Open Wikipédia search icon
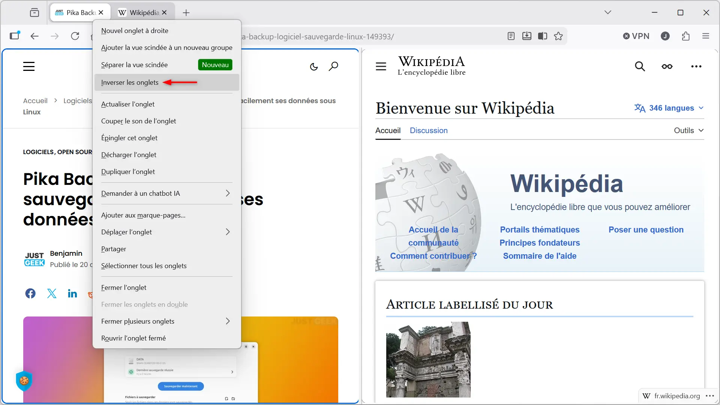This screenshot has height=405, width=720. pyautogui.click(x=640, y=66)
